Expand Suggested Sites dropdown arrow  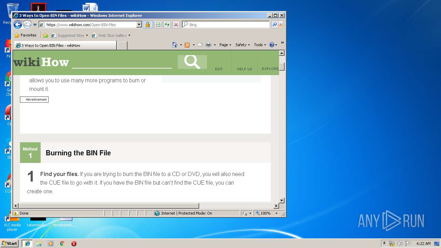[87, 35]
